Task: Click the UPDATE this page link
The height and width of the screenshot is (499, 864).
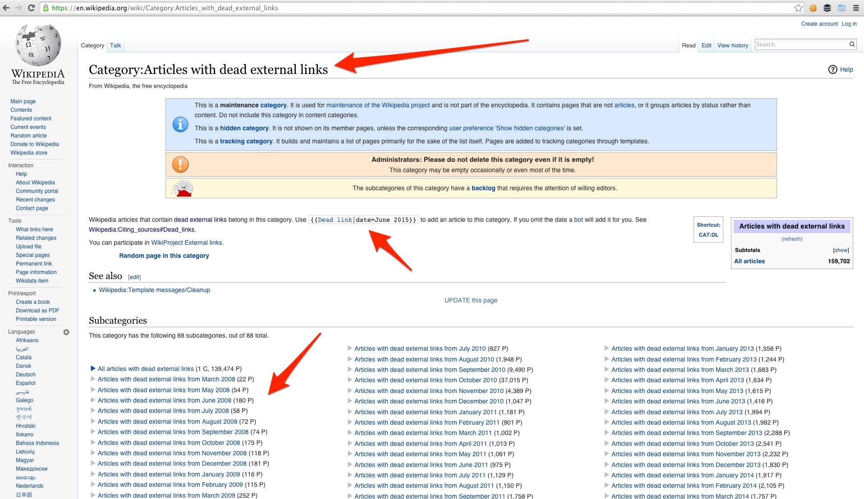Action: [x=470, y=300]
